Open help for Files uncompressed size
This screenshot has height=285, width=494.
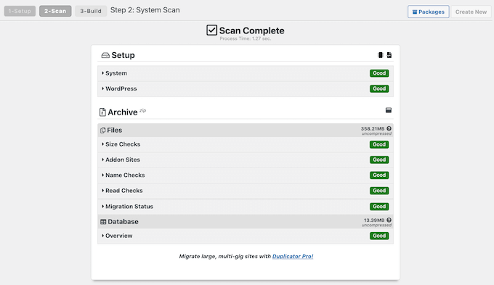coord(389,128)
